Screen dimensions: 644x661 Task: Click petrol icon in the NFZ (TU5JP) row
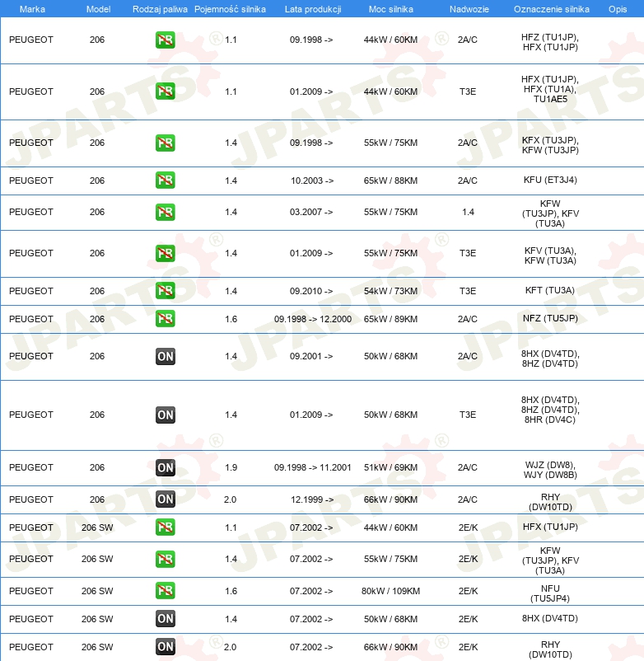[x=165, y=319]
